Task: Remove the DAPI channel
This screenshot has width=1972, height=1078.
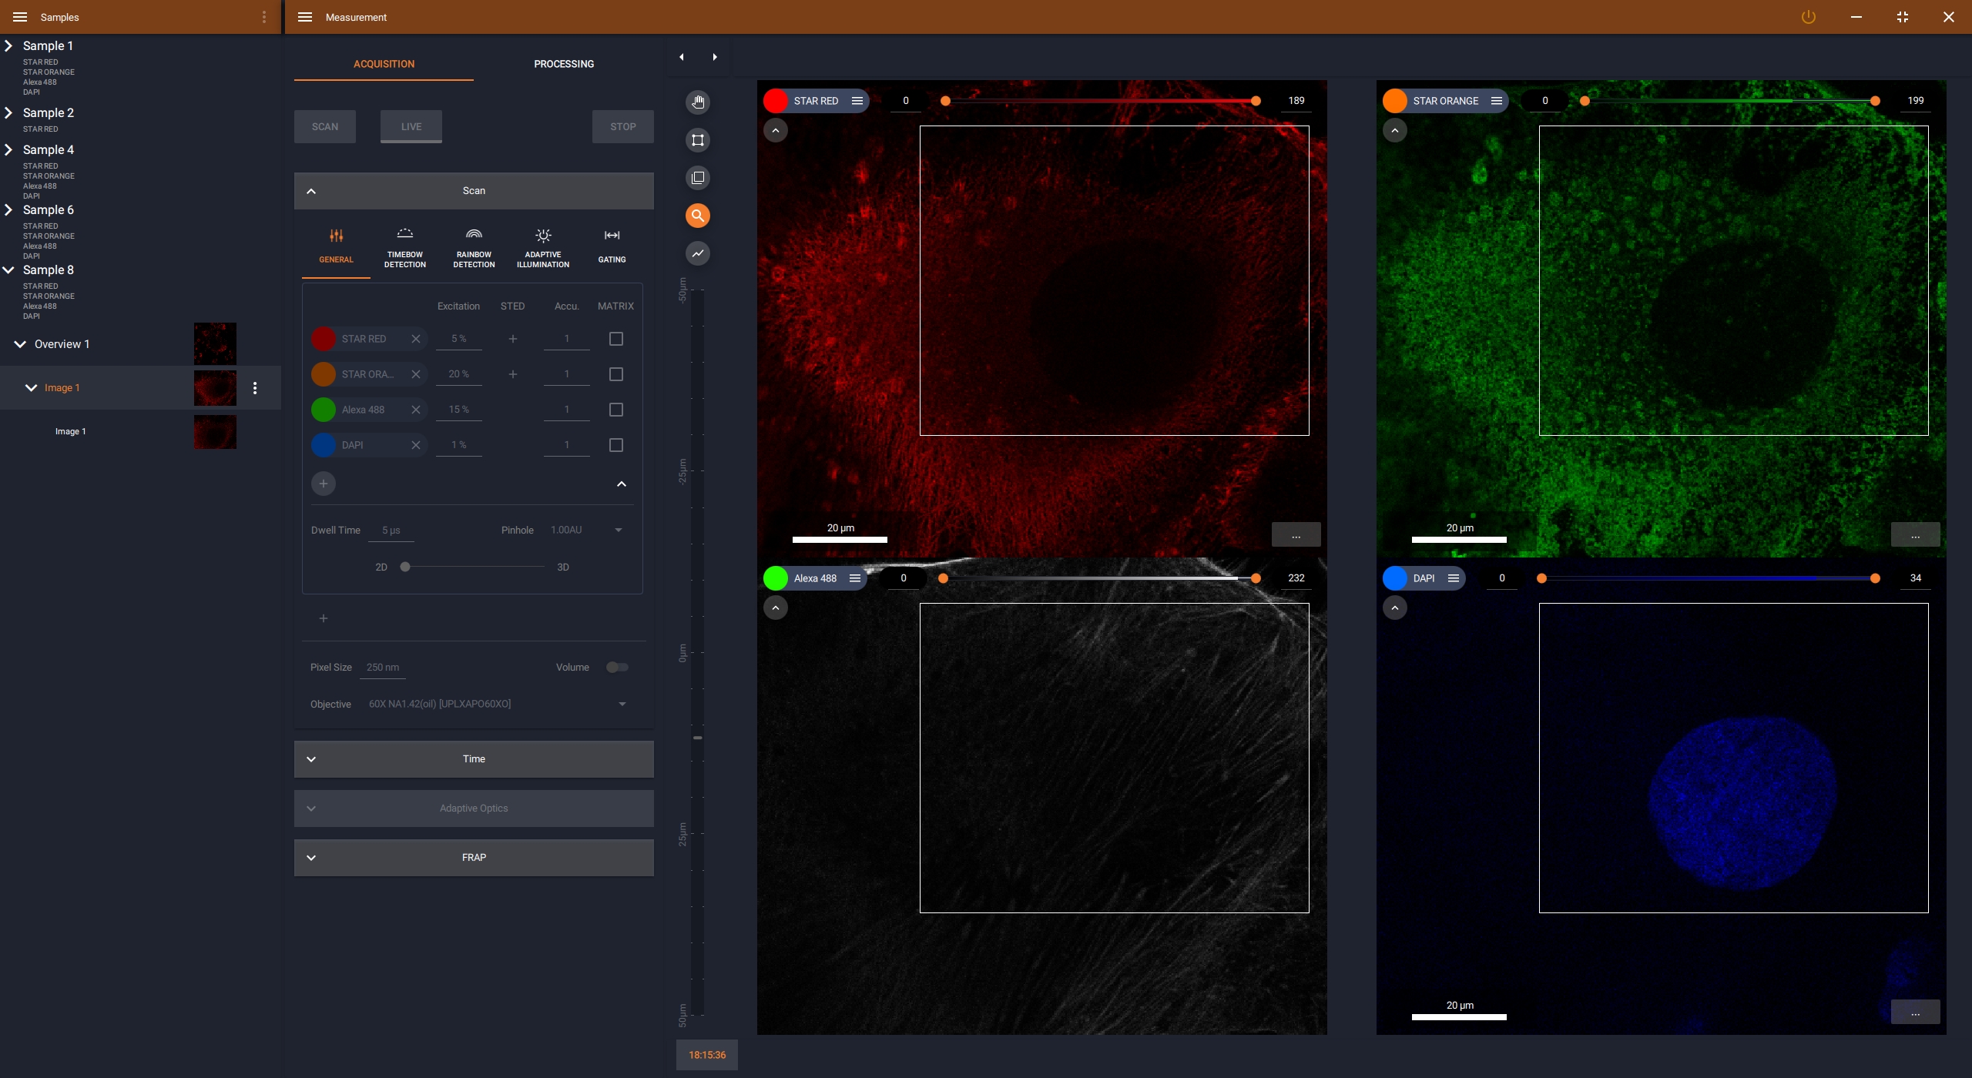Action: point(416,445)
